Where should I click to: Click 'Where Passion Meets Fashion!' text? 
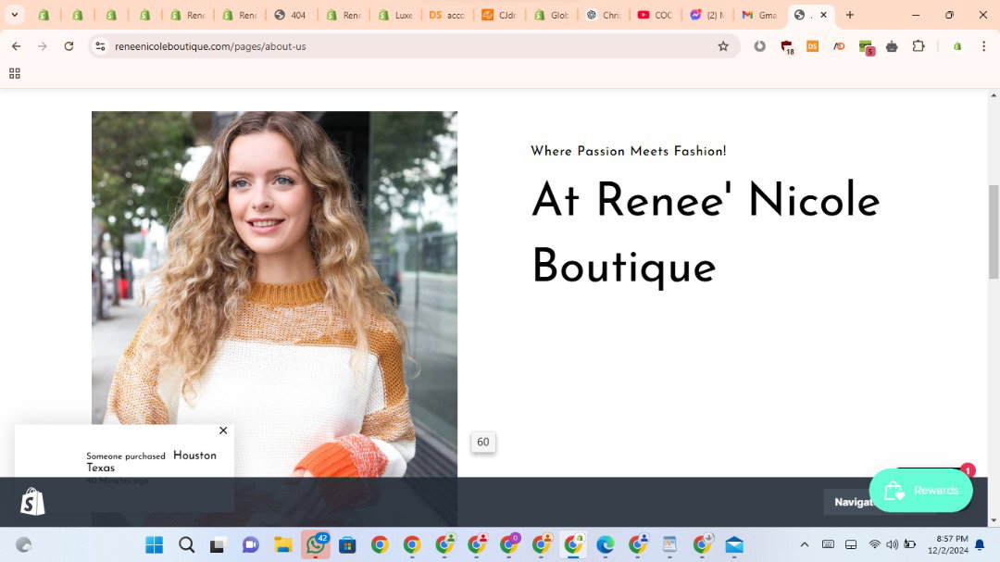tap(628, 151)
